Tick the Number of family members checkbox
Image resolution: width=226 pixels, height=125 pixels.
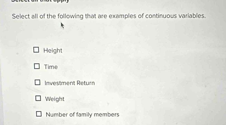pyautogui.click(x=39, y=114)
